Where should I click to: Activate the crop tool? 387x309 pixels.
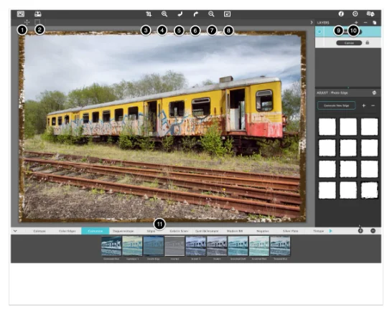click(x=149, y=14)
